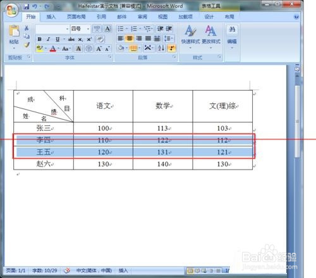Viewport: 316px width, 278px height.
Task: Click the Office button orb
Action: (11, 10)
